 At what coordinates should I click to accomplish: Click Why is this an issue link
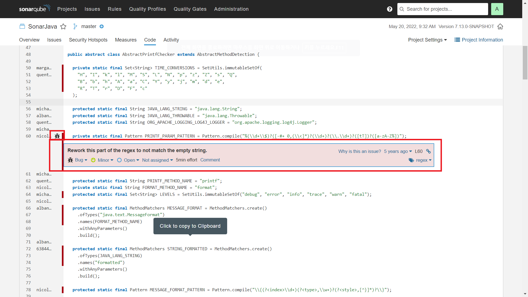point(360,151)
